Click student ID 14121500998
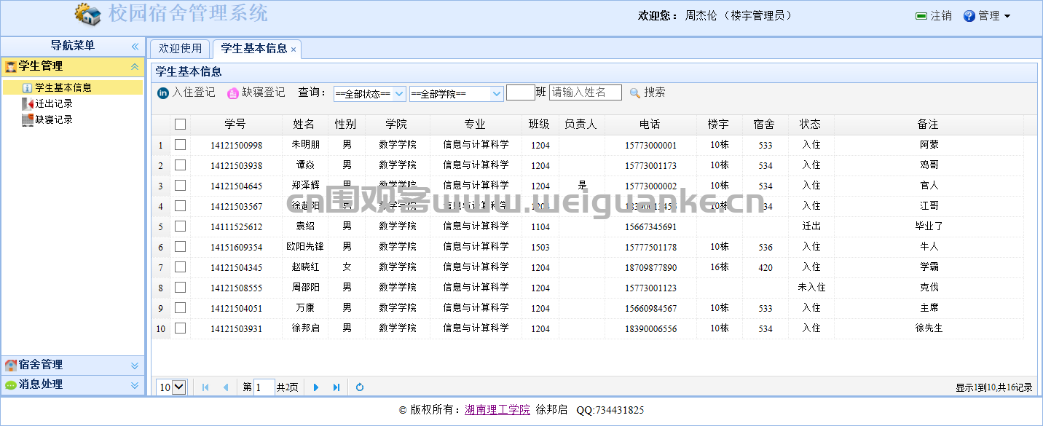 [236, 146]
